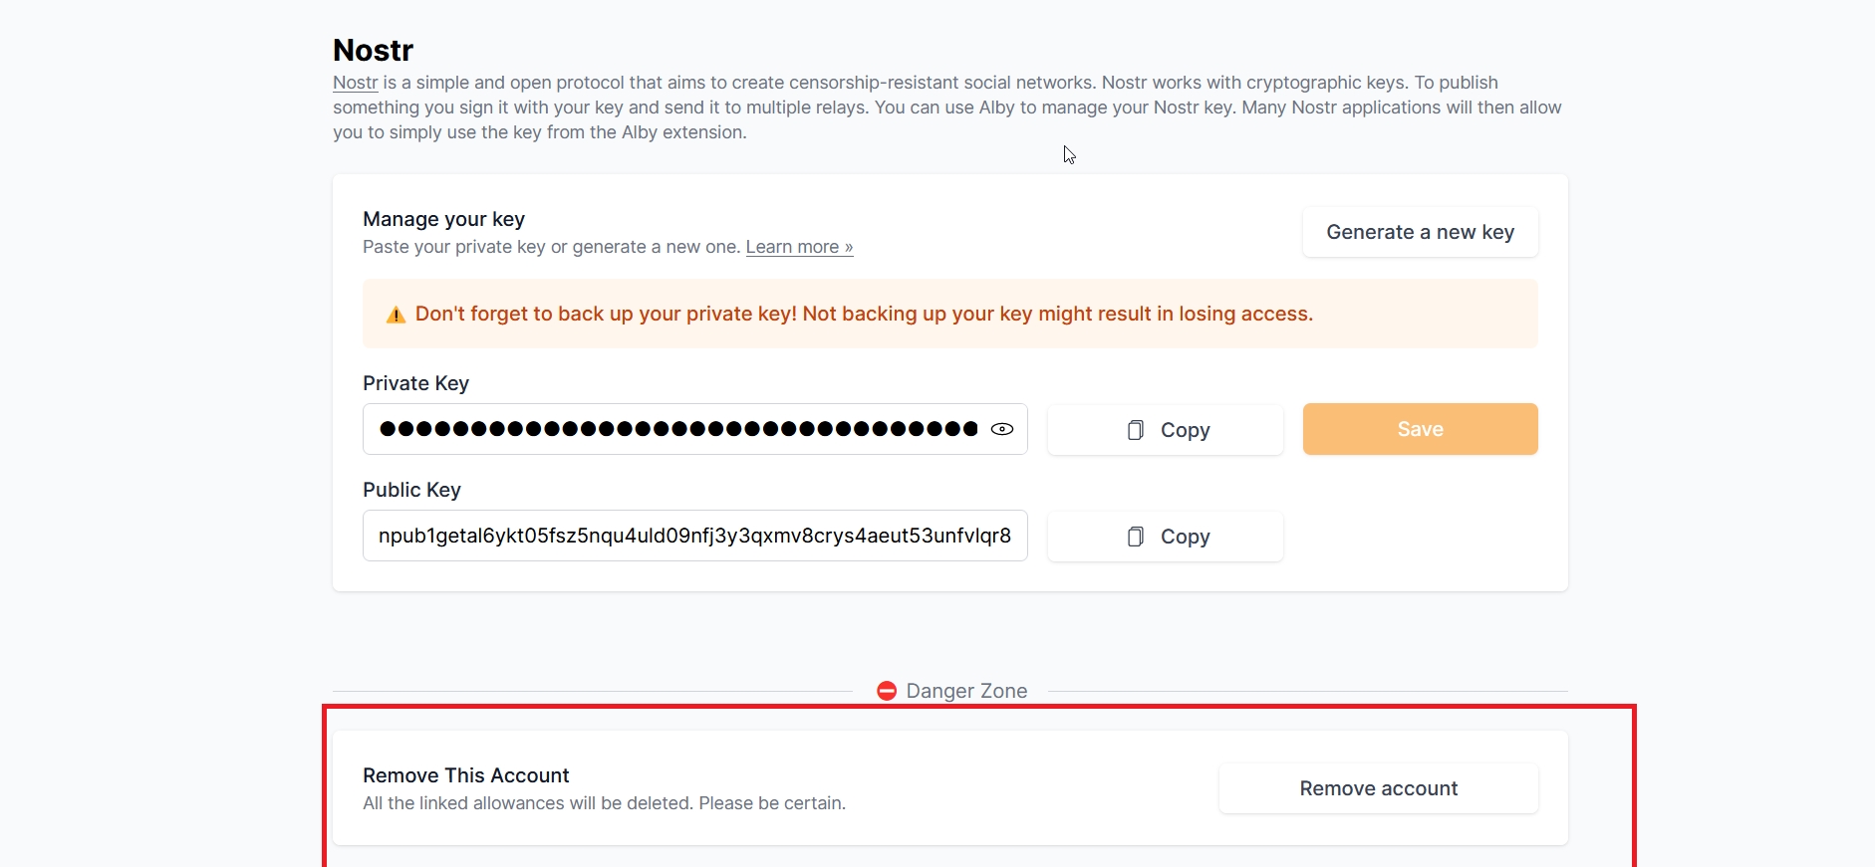Click the linked allowances deletion notice text
Viewport: 1875px width, 867px height.
pos(604,803)
